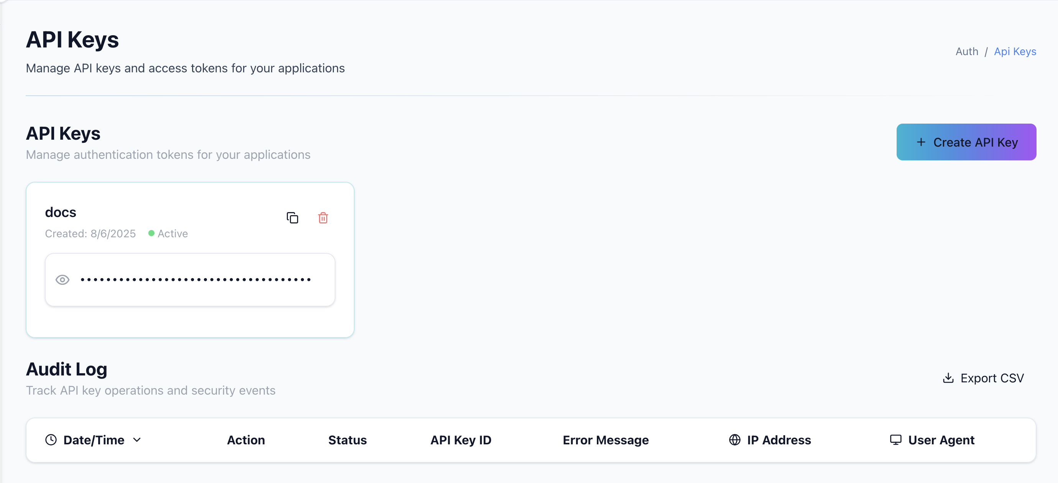The width and height of the screenshot is (1058, 483).
Task: Reveal the hidden API key value
Action: point(62,280)
